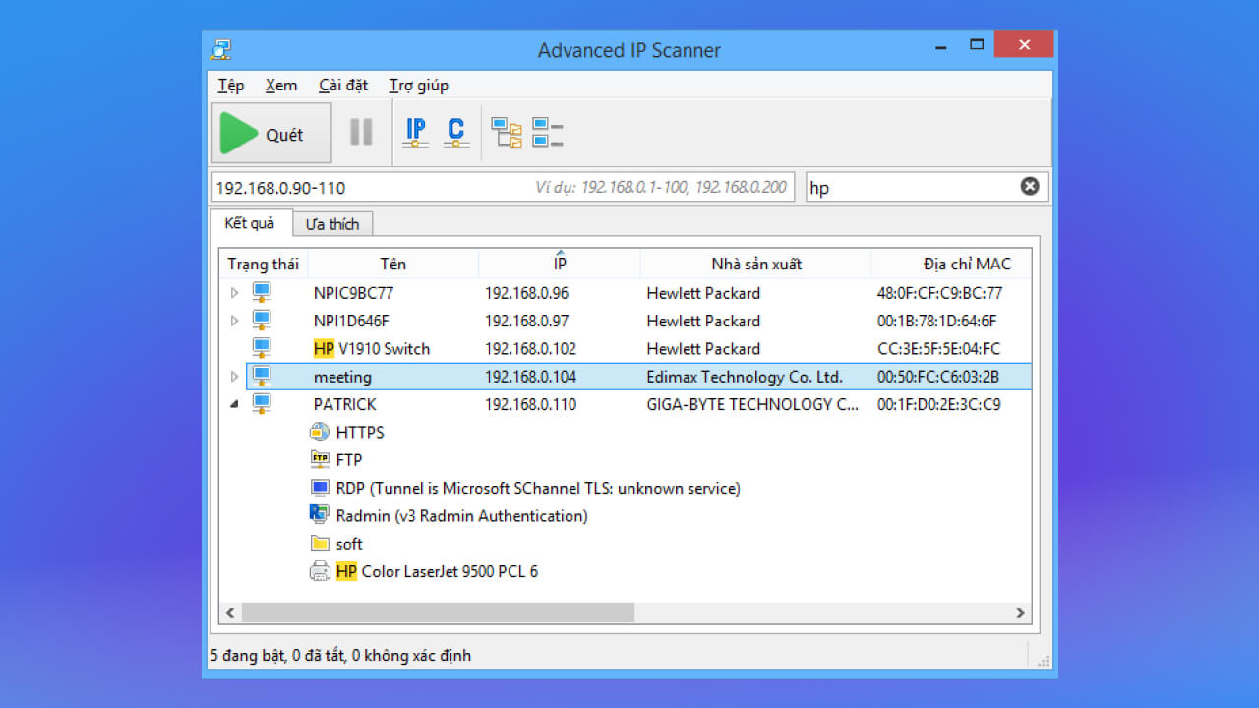Screen dimensions: 1259x708
Task: Click the C subnet class icon
Action: coord(455,132)
